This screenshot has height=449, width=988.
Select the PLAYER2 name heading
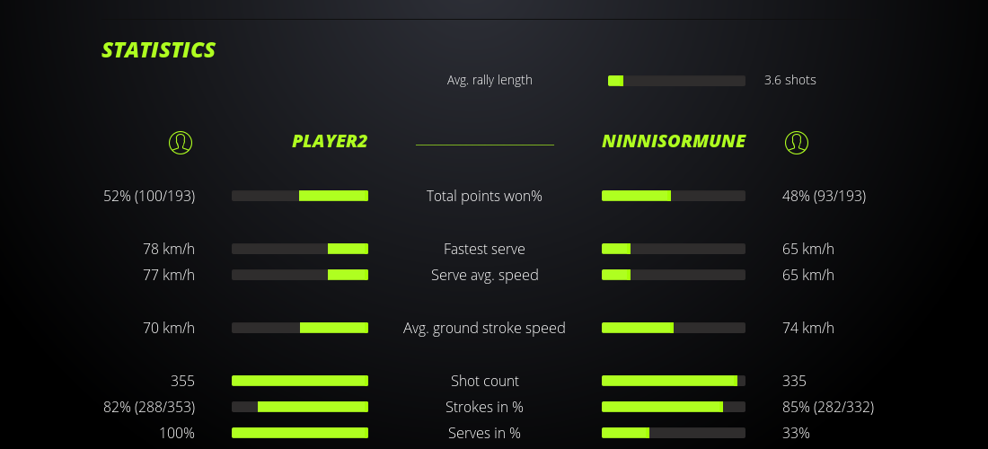[330, 141]
